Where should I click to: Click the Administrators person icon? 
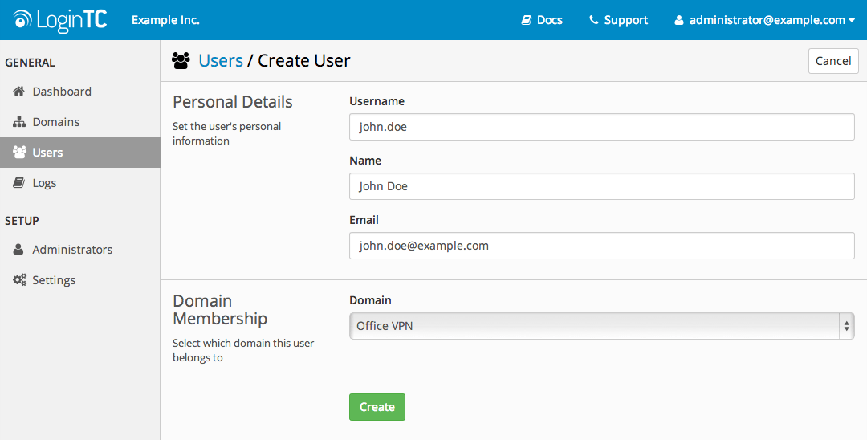pos(19,250)
